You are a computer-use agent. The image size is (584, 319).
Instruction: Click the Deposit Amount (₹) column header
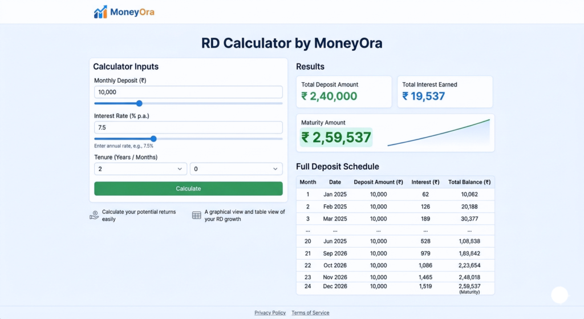pyautogui.click(x=379, y=182)
